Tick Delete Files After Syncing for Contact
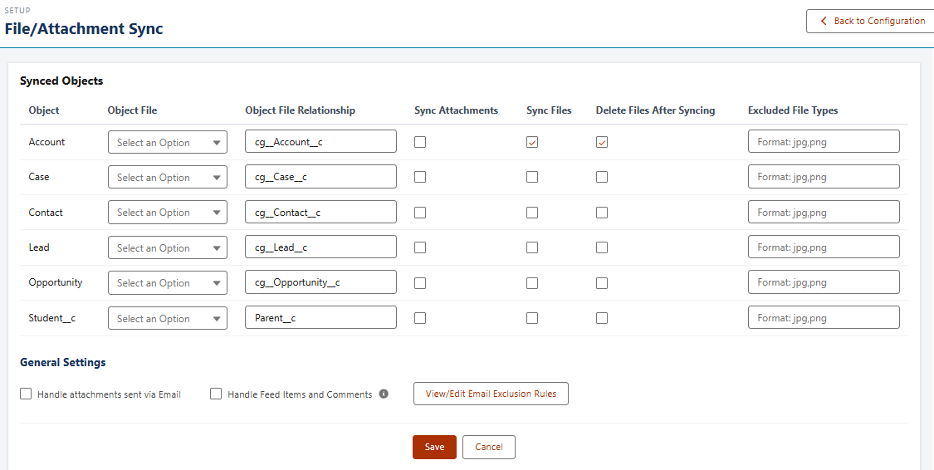Image resolution: width=934 pixels, height=470 pixels. (x=602, y=212)
